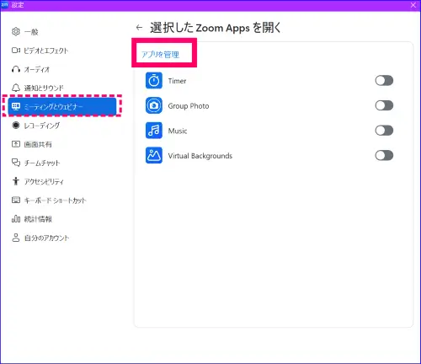Click the headphones icon for オーディオ

[x=16, y=69]
